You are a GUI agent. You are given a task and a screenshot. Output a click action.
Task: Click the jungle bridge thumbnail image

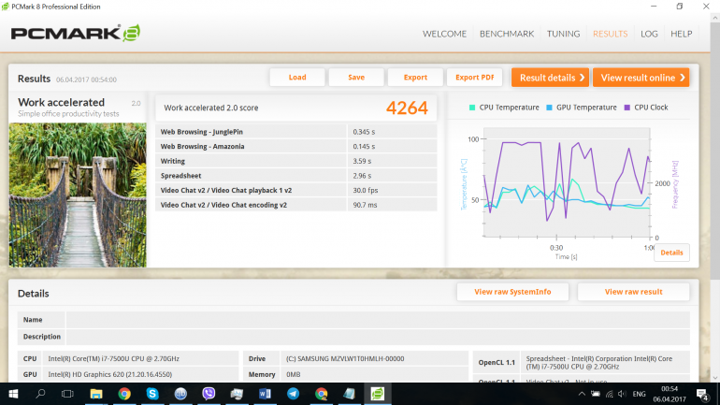pos(78,195)
